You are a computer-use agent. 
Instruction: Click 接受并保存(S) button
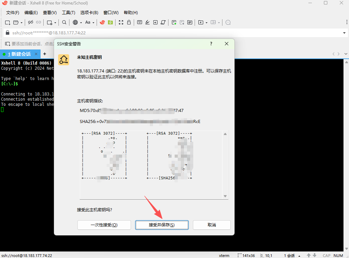[x=162, y=225]
